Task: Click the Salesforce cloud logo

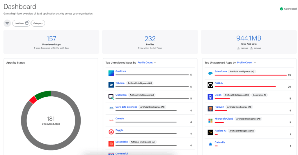Action: pos(210,73)
